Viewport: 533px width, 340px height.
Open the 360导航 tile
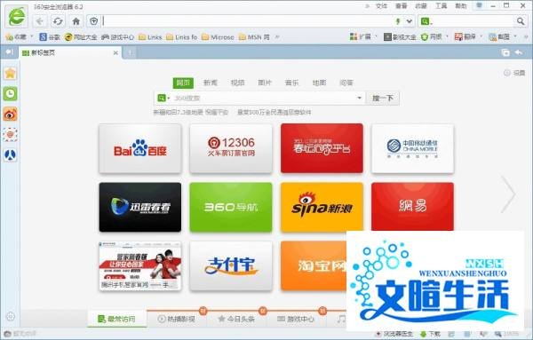pyautogui.click(x=231, y=207)
